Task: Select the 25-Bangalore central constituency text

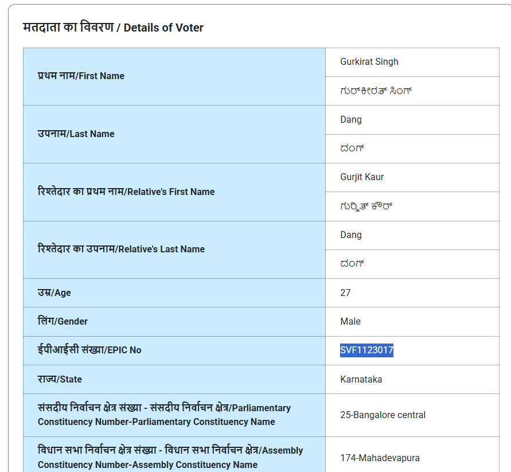Action: point(383,415)
